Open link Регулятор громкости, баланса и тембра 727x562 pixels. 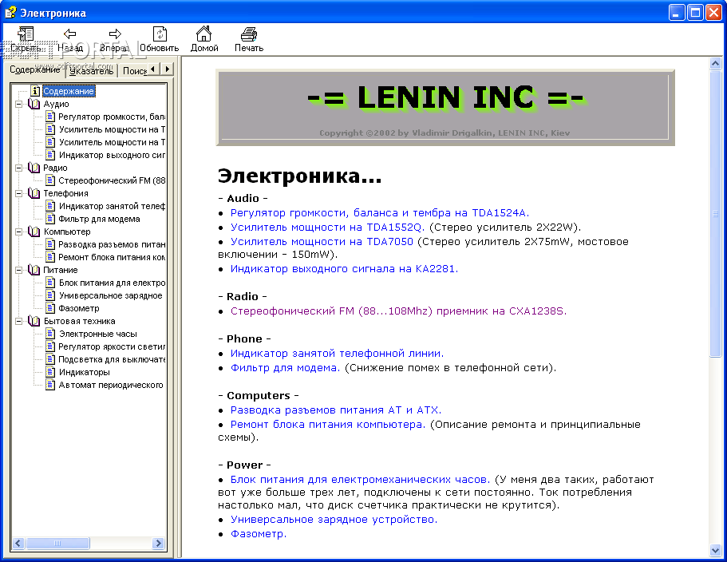pyautogui.click(x=380, y=213)
